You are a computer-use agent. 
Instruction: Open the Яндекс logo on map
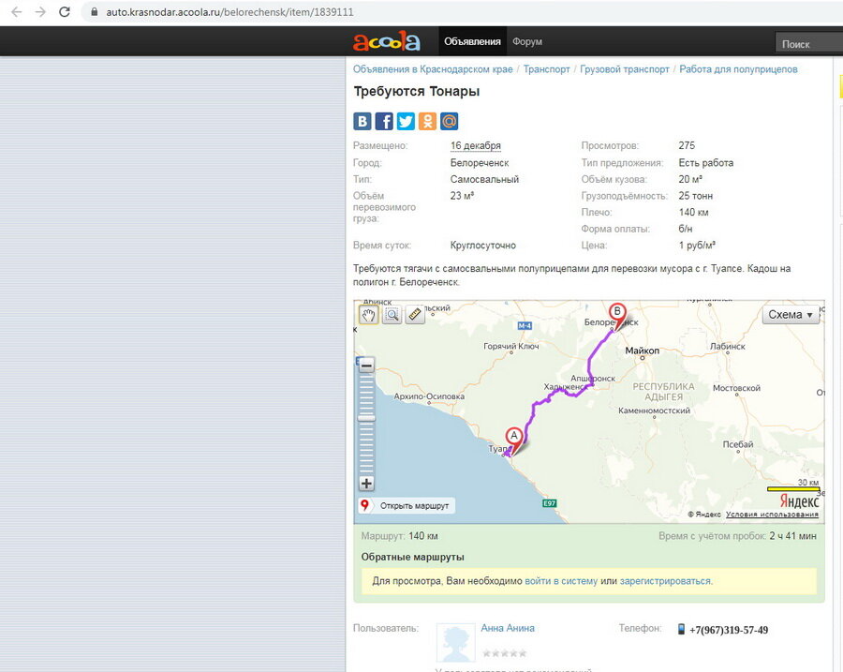pyautogui.click(x=799, y=500)
